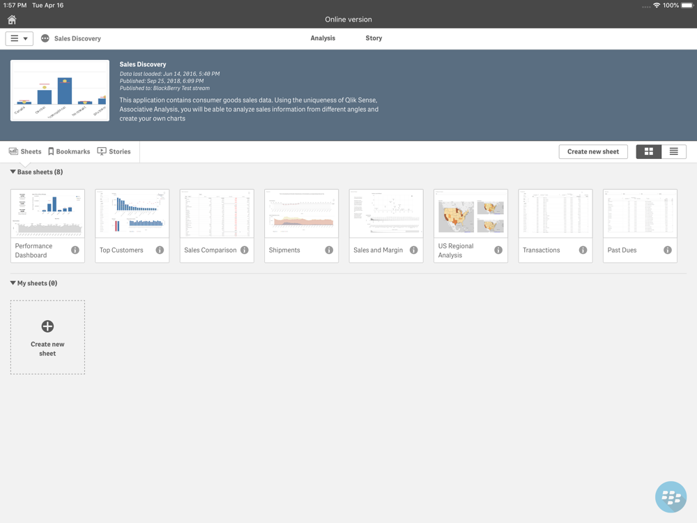Click the Online version title text

click(x=348, y=19)
